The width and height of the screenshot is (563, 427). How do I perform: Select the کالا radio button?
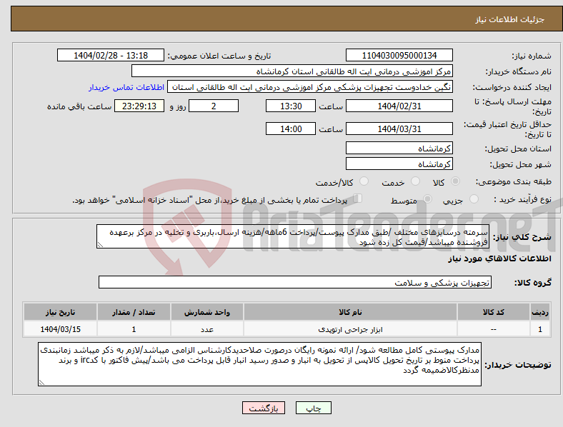pos(455,181)
